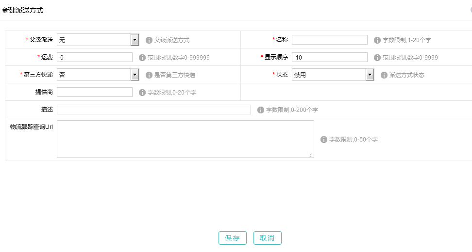The image size is (472, 252).
Task: Click info icon beside 父级派送方式 hint
Action: coord(149,40)
